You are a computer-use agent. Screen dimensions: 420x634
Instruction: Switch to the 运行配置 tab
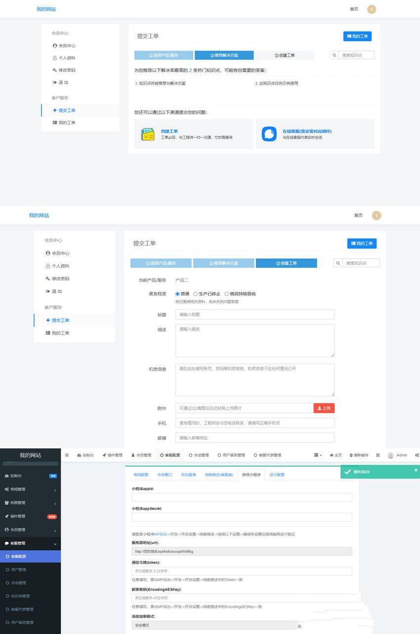276,475
